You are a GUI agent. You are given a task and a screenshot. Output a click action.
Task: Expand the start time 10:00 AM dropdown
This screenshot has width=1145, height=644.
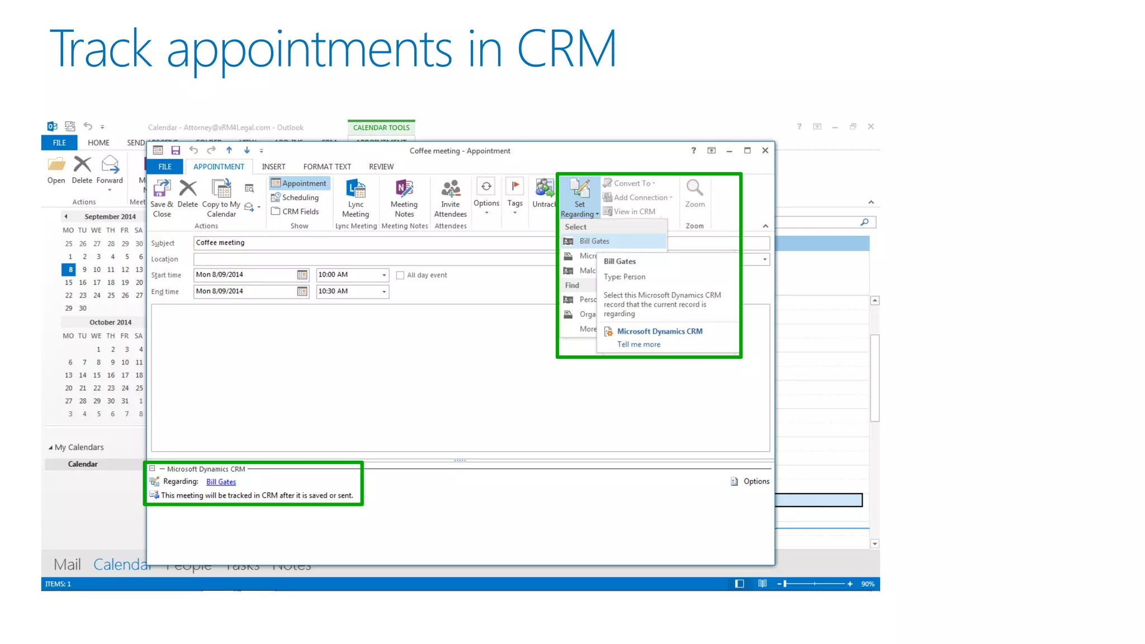pos(384,275)
